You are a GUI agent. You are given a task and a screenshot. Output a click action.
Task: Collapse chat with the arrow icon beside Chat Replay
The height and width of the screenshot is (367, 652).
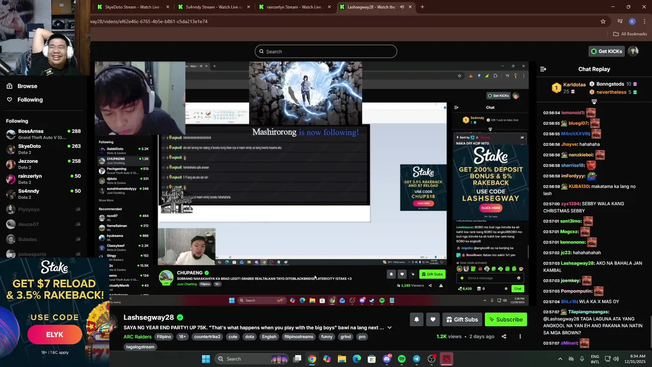(x=543, y=69)
